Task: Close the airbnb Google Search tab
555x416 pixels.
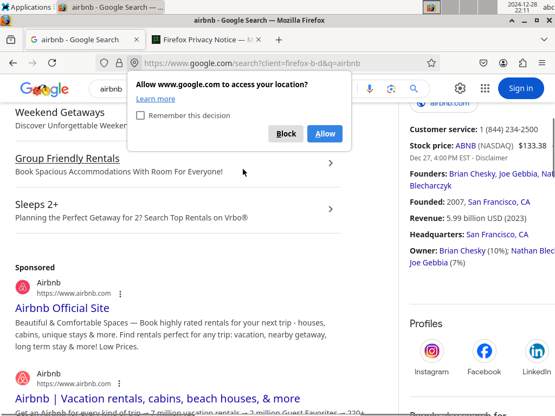Action: 136,40
